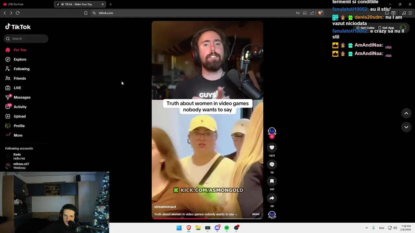Click share page icon in address bar
This screenshot has width=415, height=233.
(x=312, y=13)
